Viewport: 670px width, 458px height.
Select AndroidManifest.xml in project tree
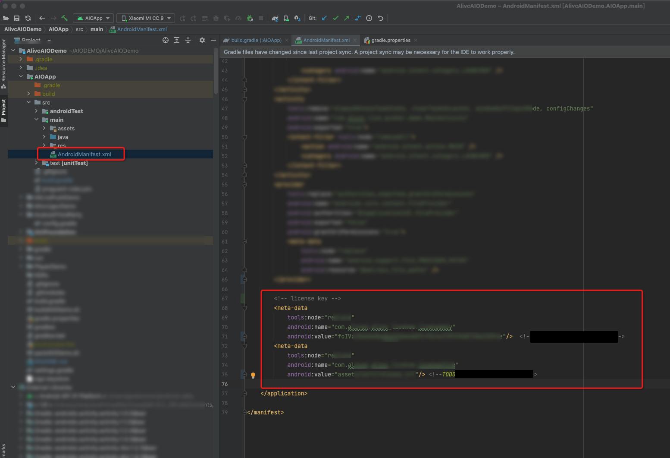coord(84,154)
